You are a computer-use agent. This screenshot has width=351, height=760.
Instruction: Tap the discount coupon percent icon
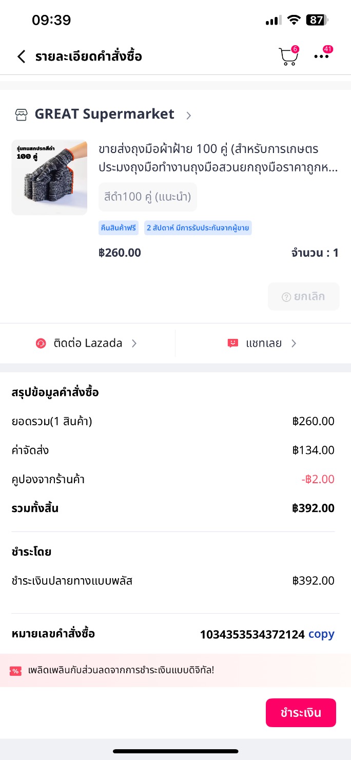[15, 671]
